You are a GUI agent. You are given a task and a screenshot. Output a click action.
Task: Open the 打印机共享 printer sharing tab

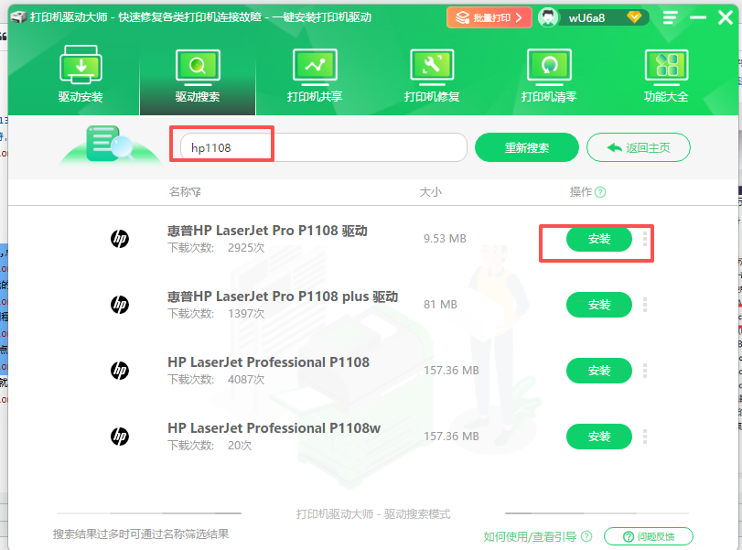315,76
